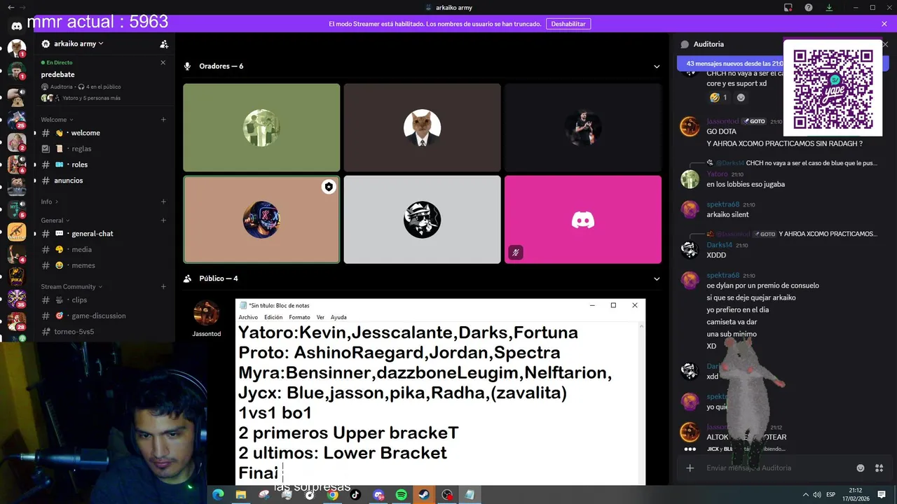Collapse the Info channel category
The height and width of the screenshot is (504, 897).
click(48, 202)
